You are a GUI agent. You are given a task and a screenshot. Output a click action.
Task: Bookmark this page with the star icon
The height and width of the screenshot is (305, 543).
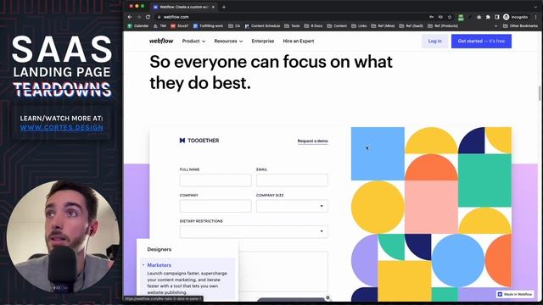450,17
